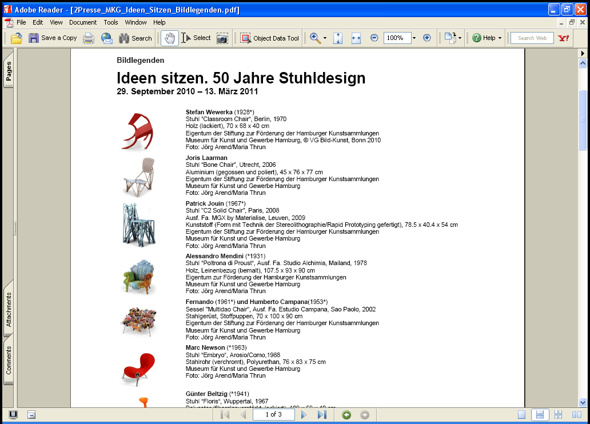Click the red Classroom Chair image
Screen dimensions: 590x424
(138, 131)
